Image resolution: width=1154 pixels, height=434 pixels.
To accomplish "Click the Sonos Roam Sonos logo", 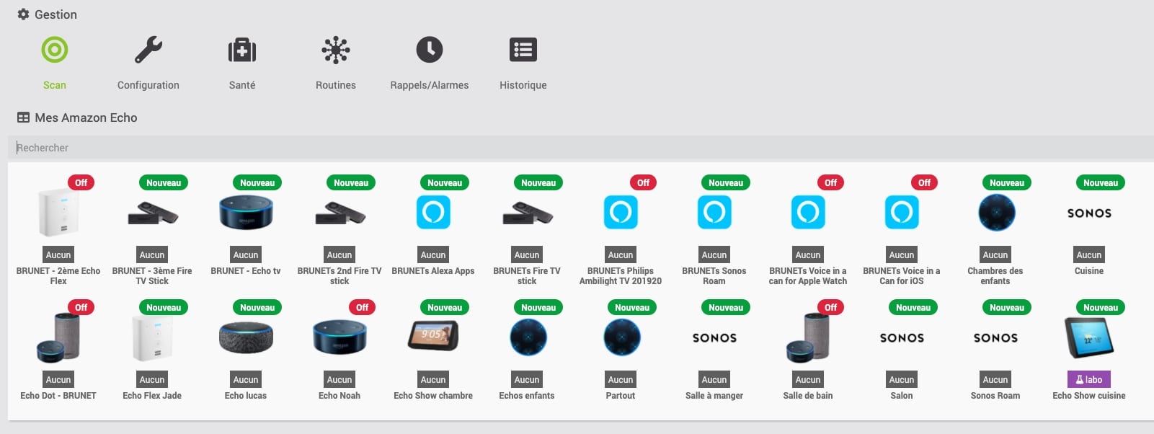I will (x=995, y=338).
